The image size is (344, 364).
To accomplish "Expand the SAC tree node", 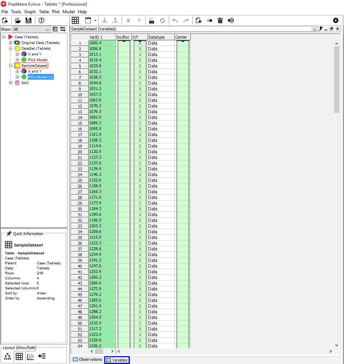I will 11,83.
